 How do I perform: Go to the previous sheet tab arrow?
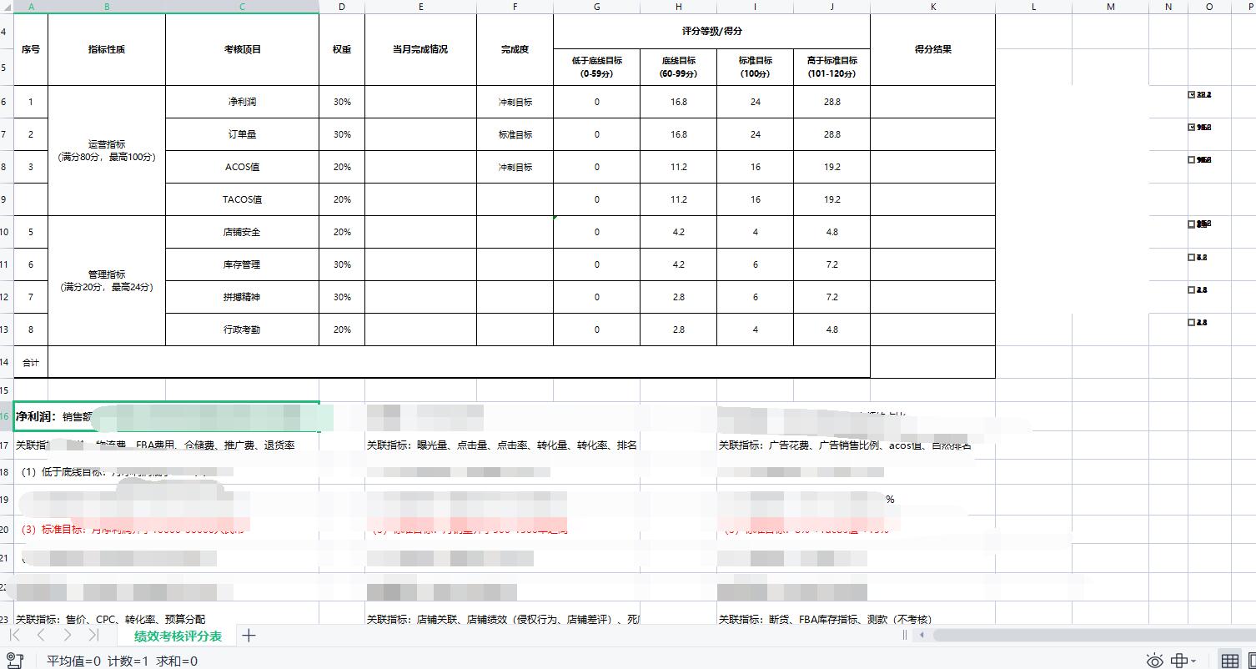tap(41, 635)
